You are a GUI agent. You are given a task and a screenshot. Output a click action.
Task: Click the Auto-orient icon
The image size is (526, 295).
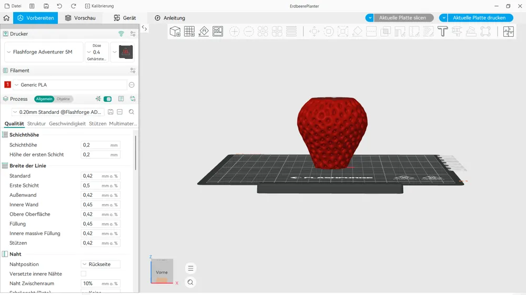pyautogui.click(x=204, y=31)
